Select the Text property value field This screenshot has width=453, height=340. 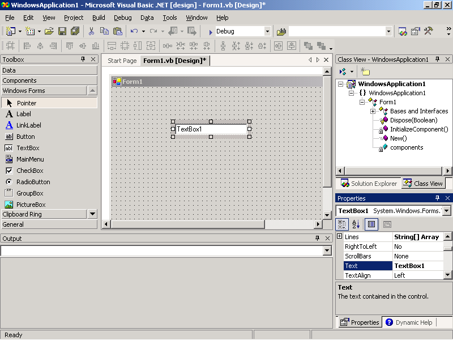418,266
